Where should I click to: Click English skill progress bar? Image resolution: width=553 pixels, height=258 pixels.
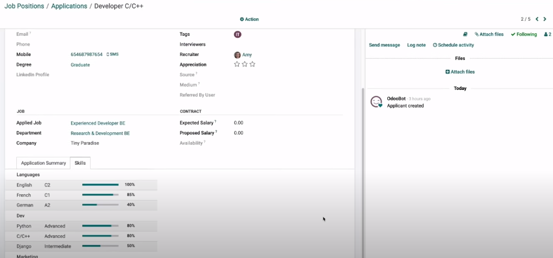coord(100,184)
